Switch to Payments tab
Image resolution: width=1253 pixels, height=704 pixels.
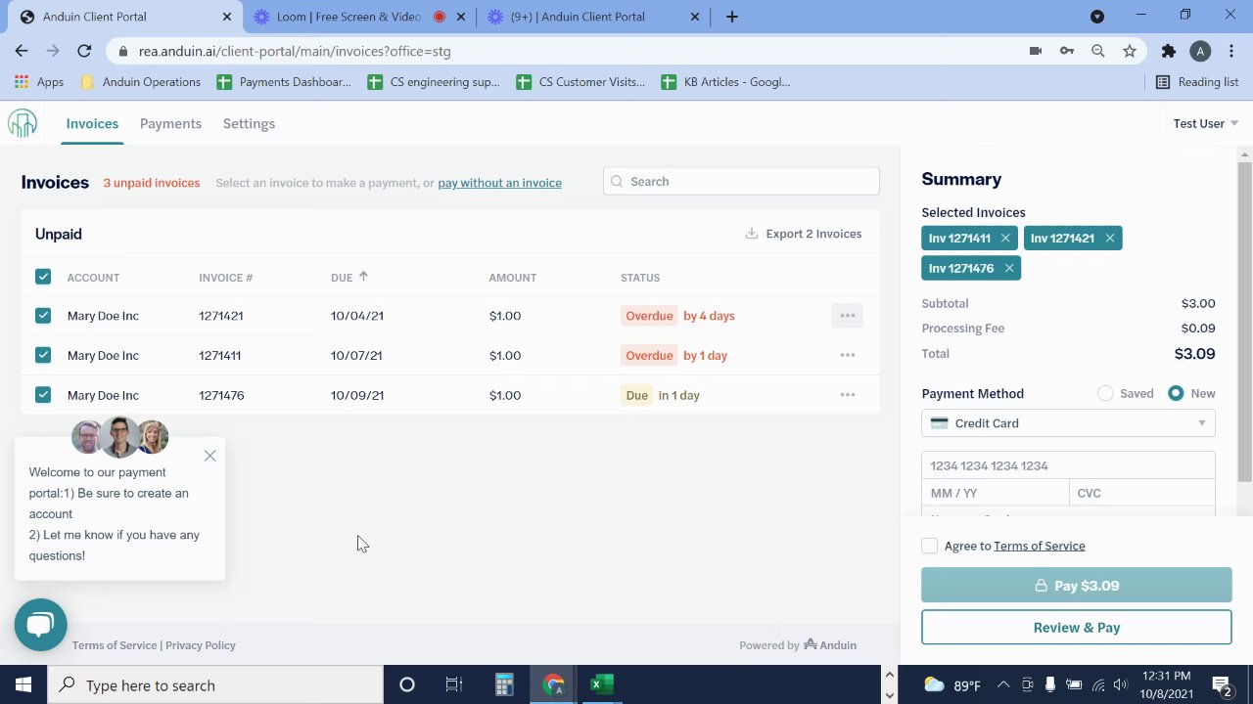(x=170, y=123)
